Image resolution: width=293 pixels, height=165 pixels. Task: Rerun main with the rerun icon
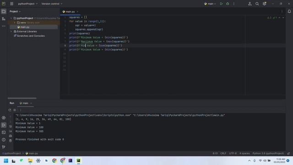[x=10, y=110]
